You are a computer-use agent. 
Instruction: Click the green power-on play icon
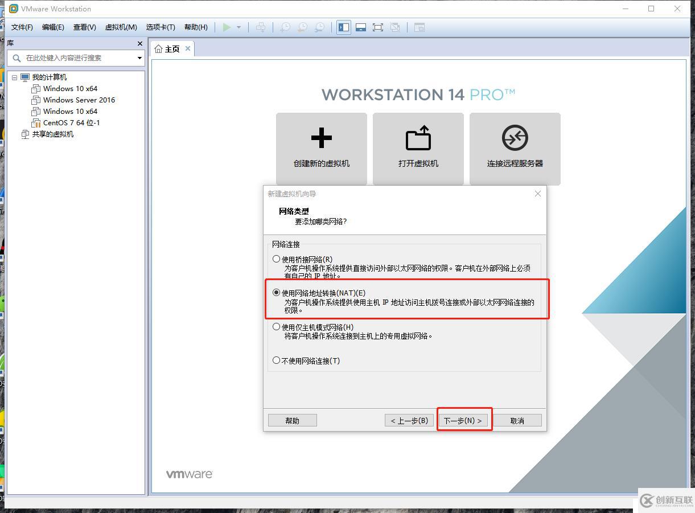227,27
